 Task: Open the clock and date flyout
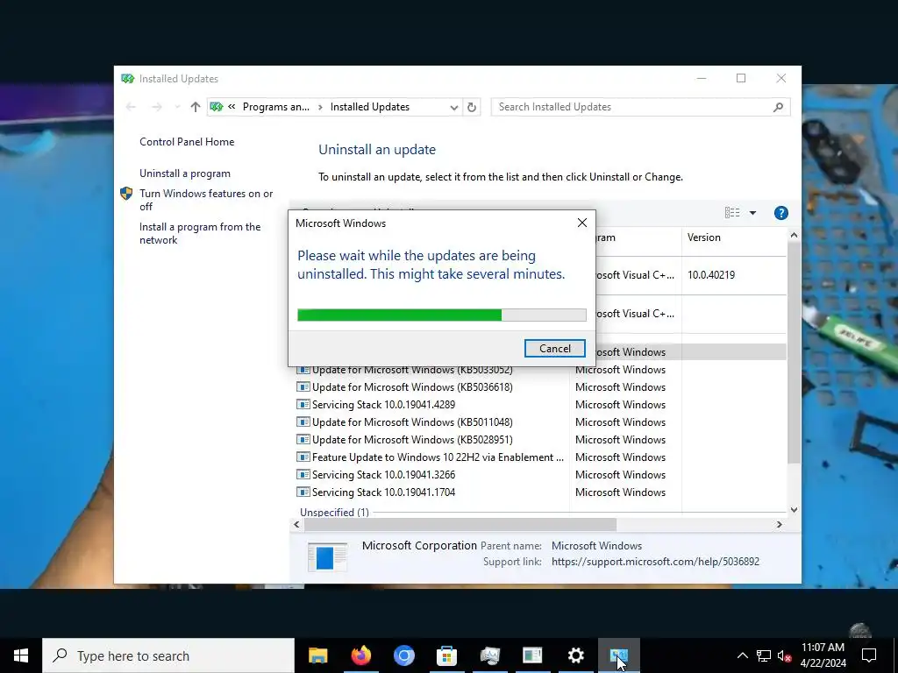tap(823, 655)
